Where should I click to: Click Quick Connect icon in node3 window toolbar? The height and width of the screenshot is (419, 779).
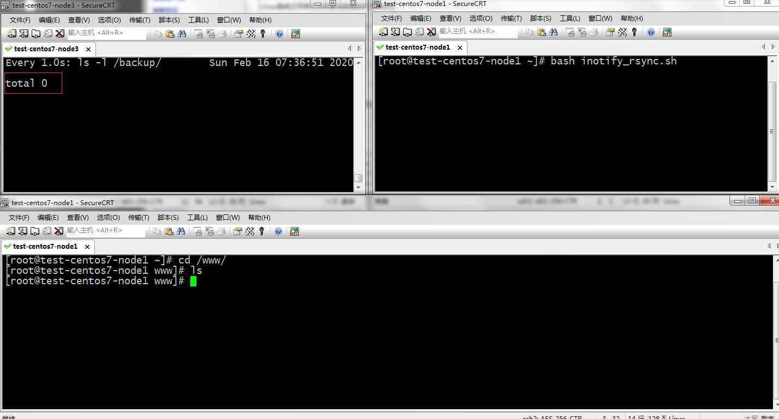click(x=23, y=34)
